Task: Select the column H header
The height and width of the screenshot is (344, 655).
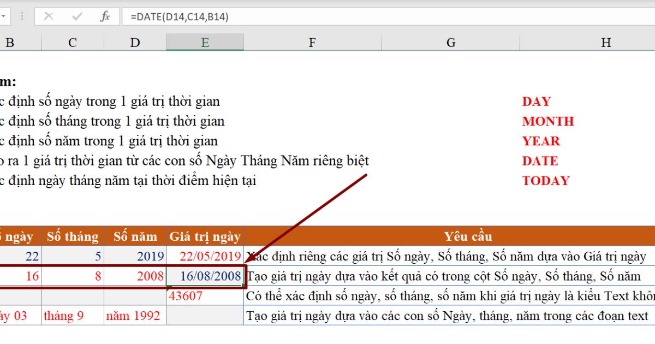Action: 605,41
